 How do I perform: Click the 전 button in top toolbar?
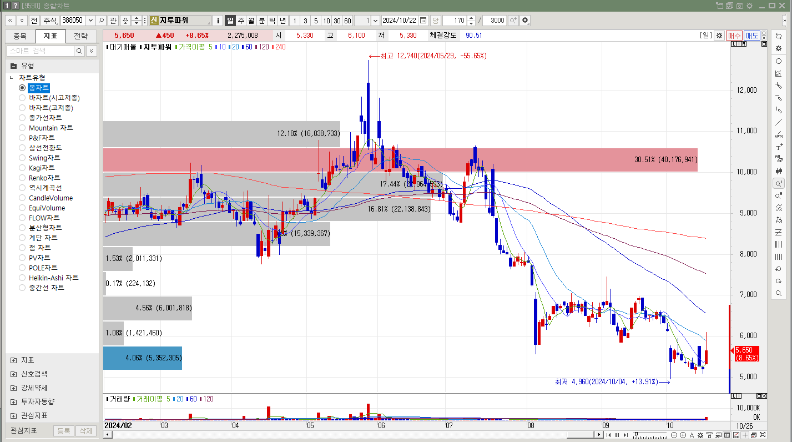coord(34,20)
